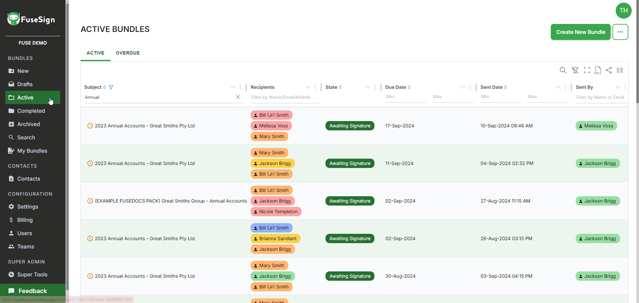Click the Subject column filter funnel icon
The height and width of the screenshot is (303, 639).
coord(111,87)
